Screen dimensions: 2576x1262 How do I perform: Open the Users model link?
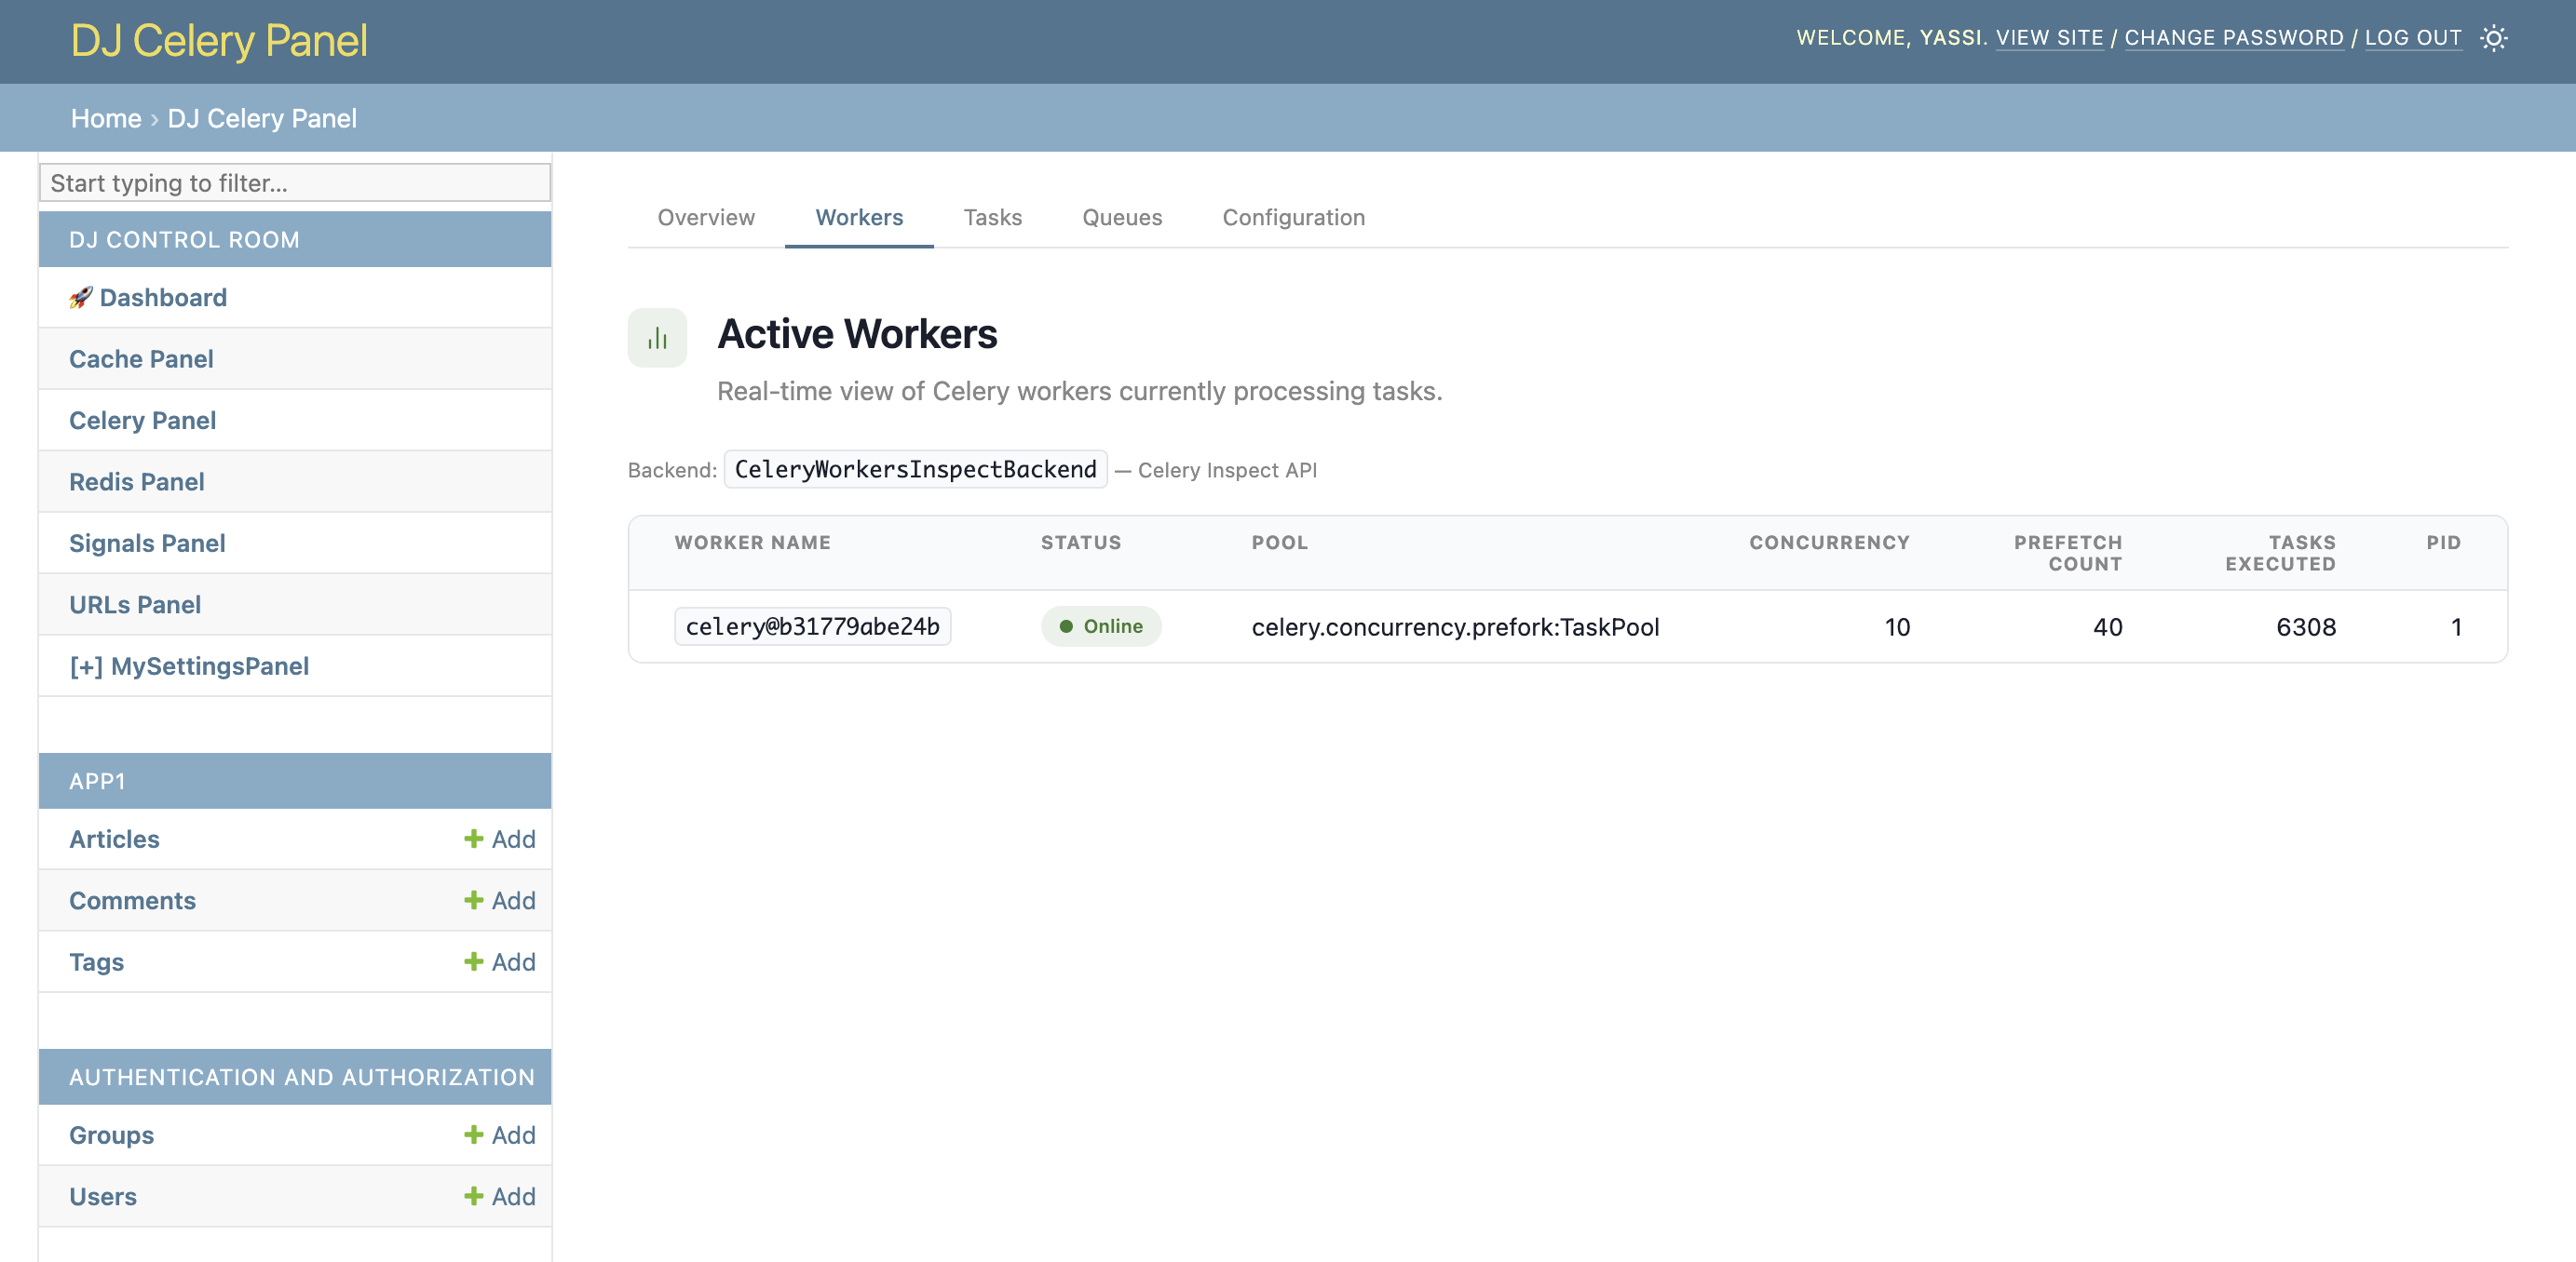point(103,1196)
